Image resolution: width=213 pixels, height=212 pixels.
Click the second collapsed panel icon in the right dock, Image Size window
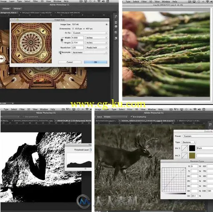[x=116, y=22]
